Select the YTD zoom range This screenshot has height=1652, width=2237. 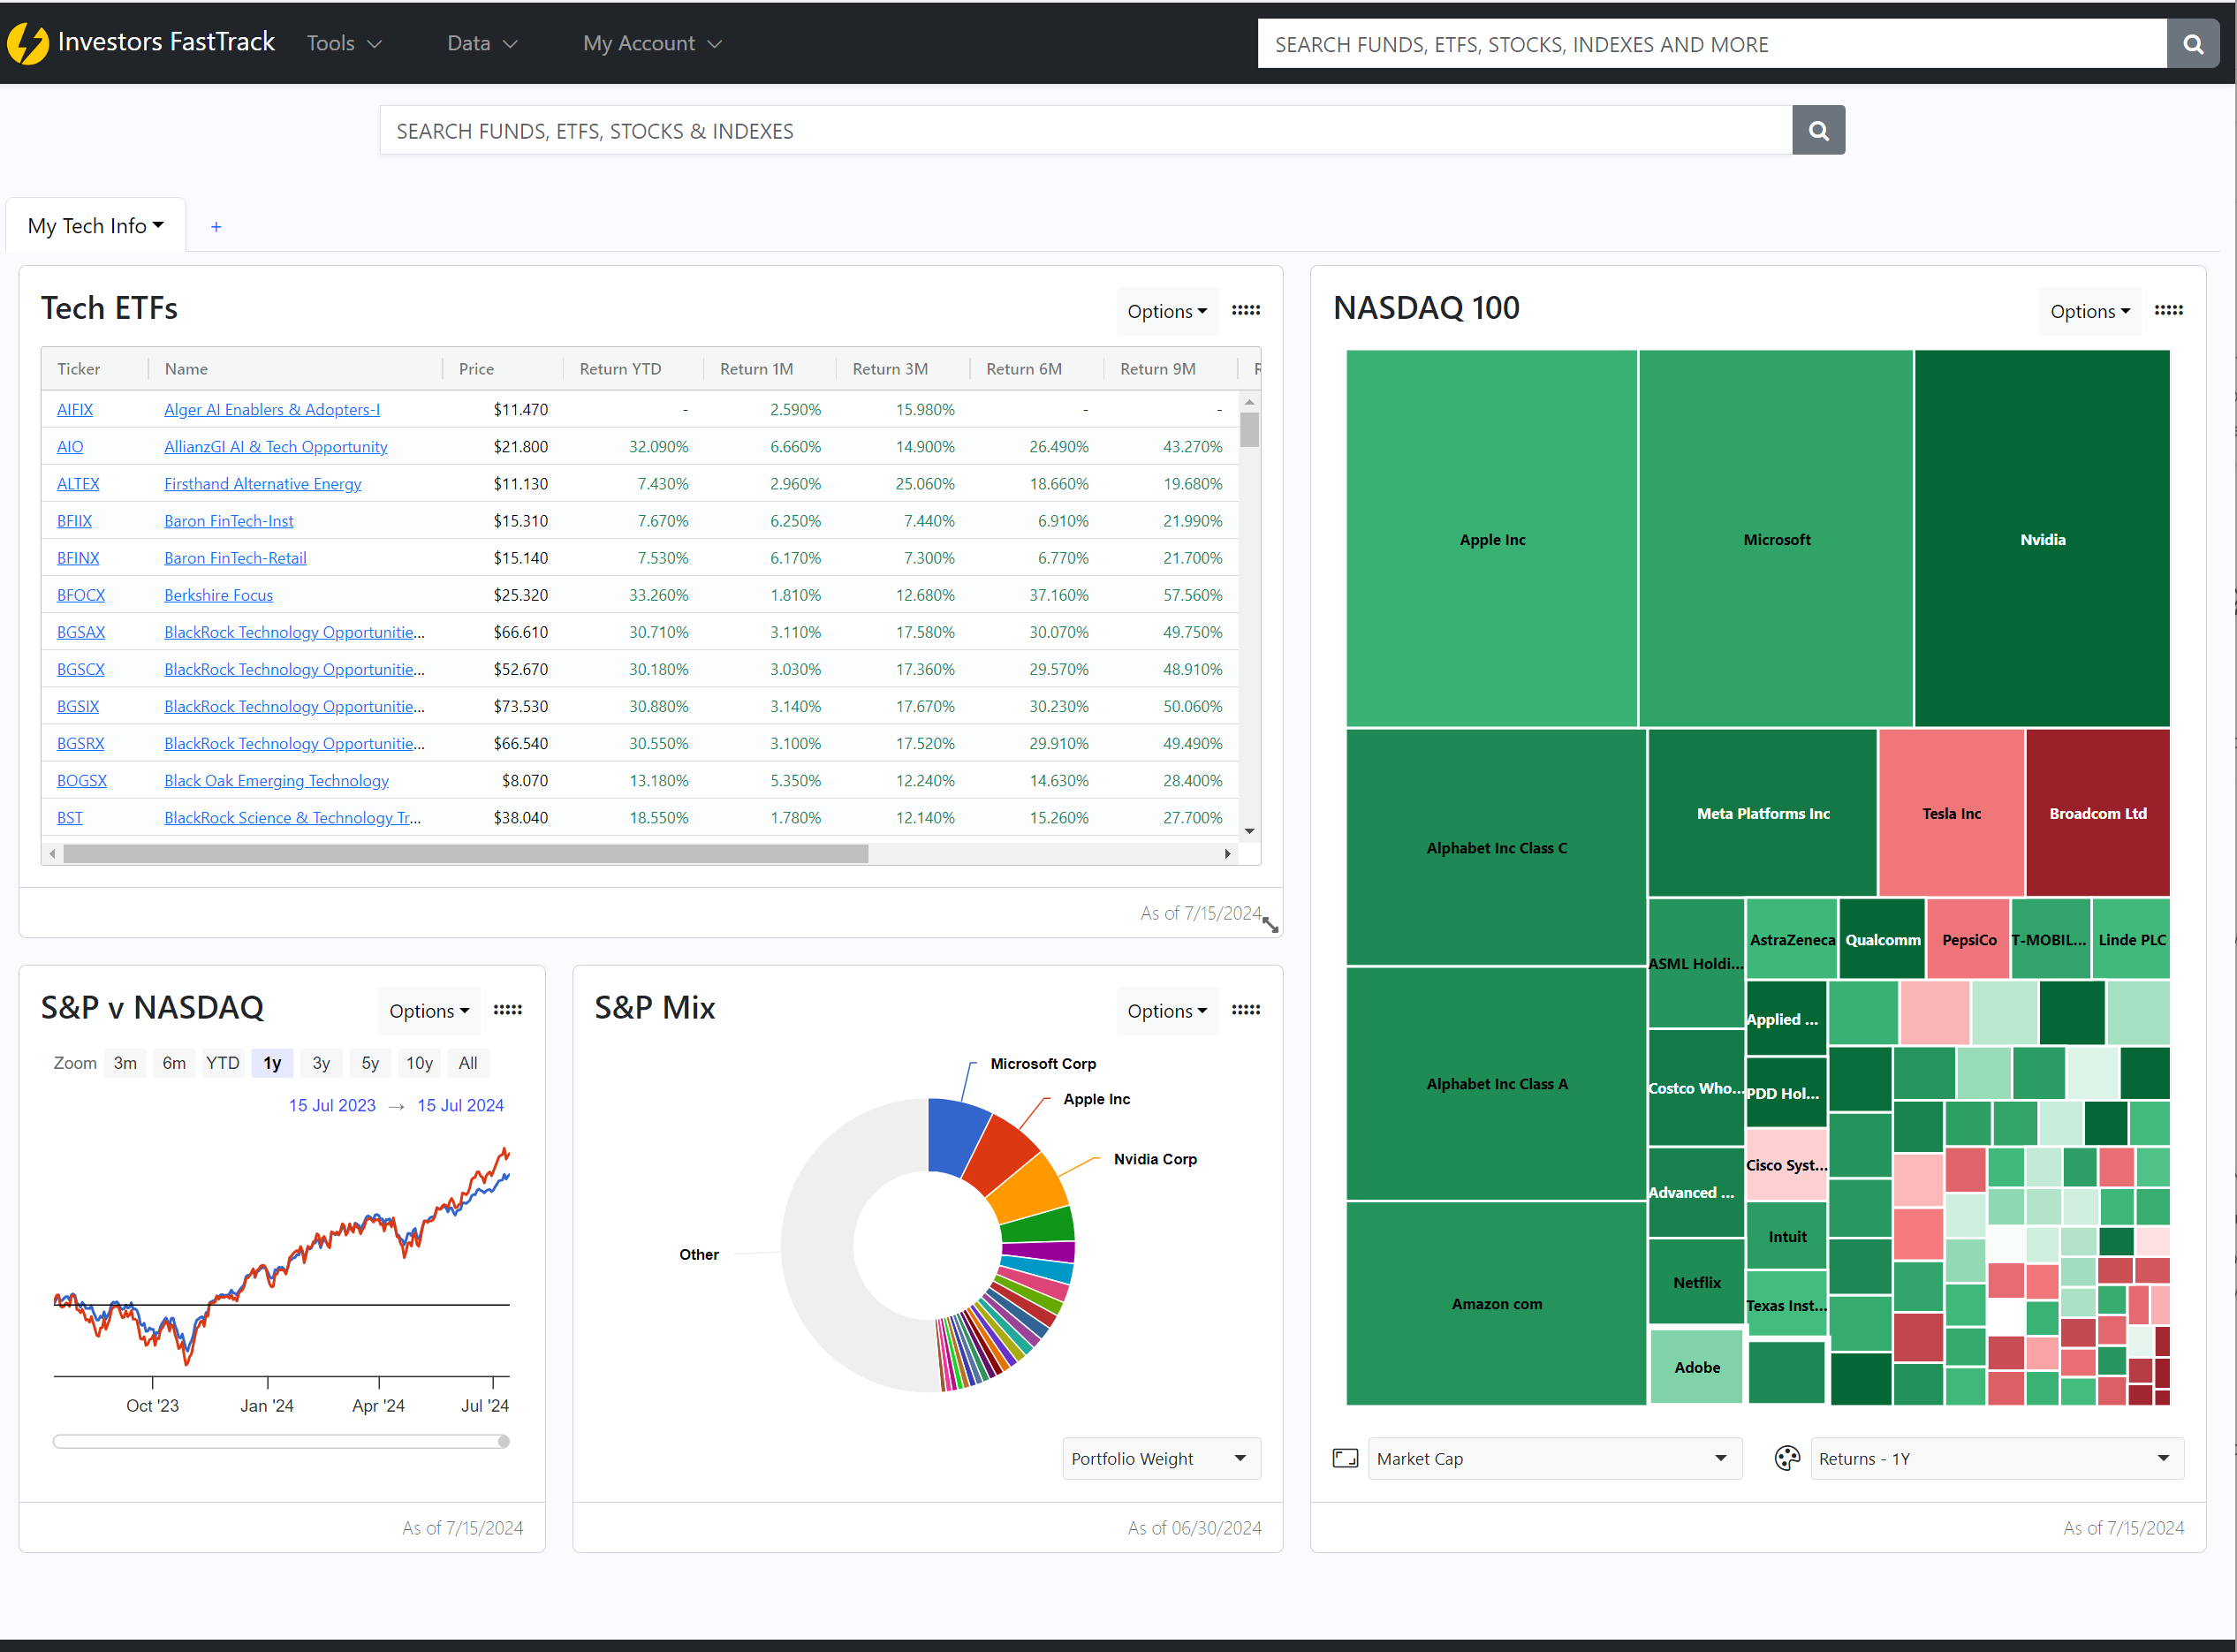point(222,1063)
